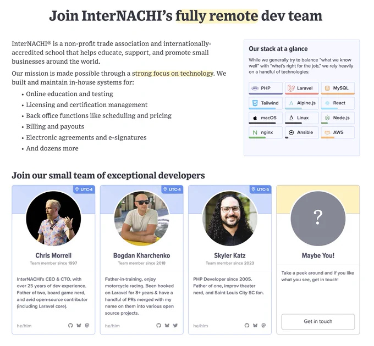Screen dimensions: 374x346
Task: Click the highlighted 'strong focus on technology' text
Action: pos(173,74)
